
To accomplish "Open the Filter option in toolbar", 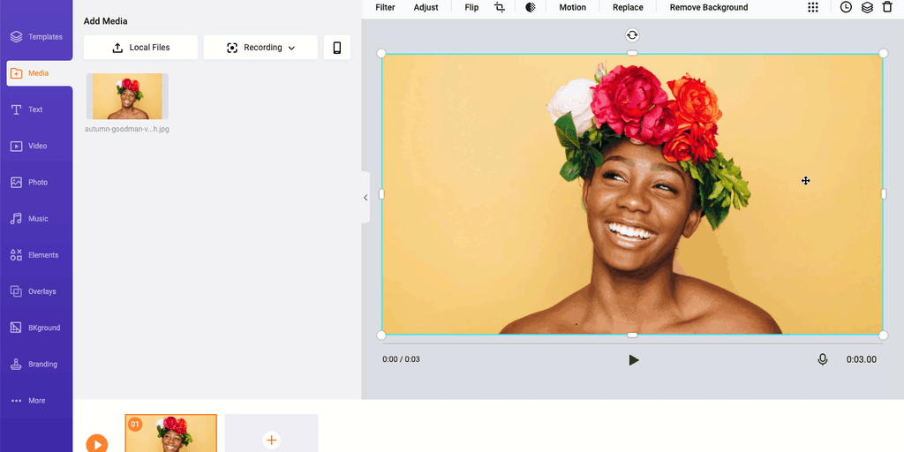I will click(385, 7).
